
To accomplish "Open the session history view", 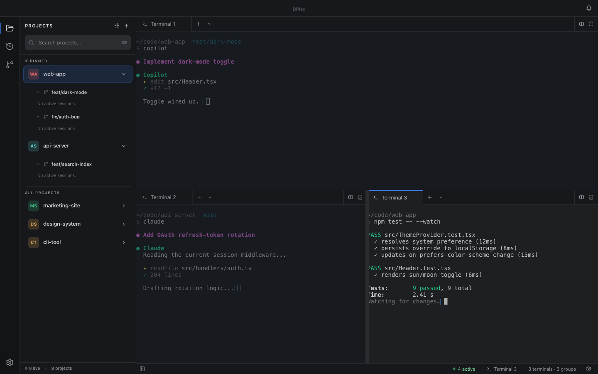I will tap(10, 47).
